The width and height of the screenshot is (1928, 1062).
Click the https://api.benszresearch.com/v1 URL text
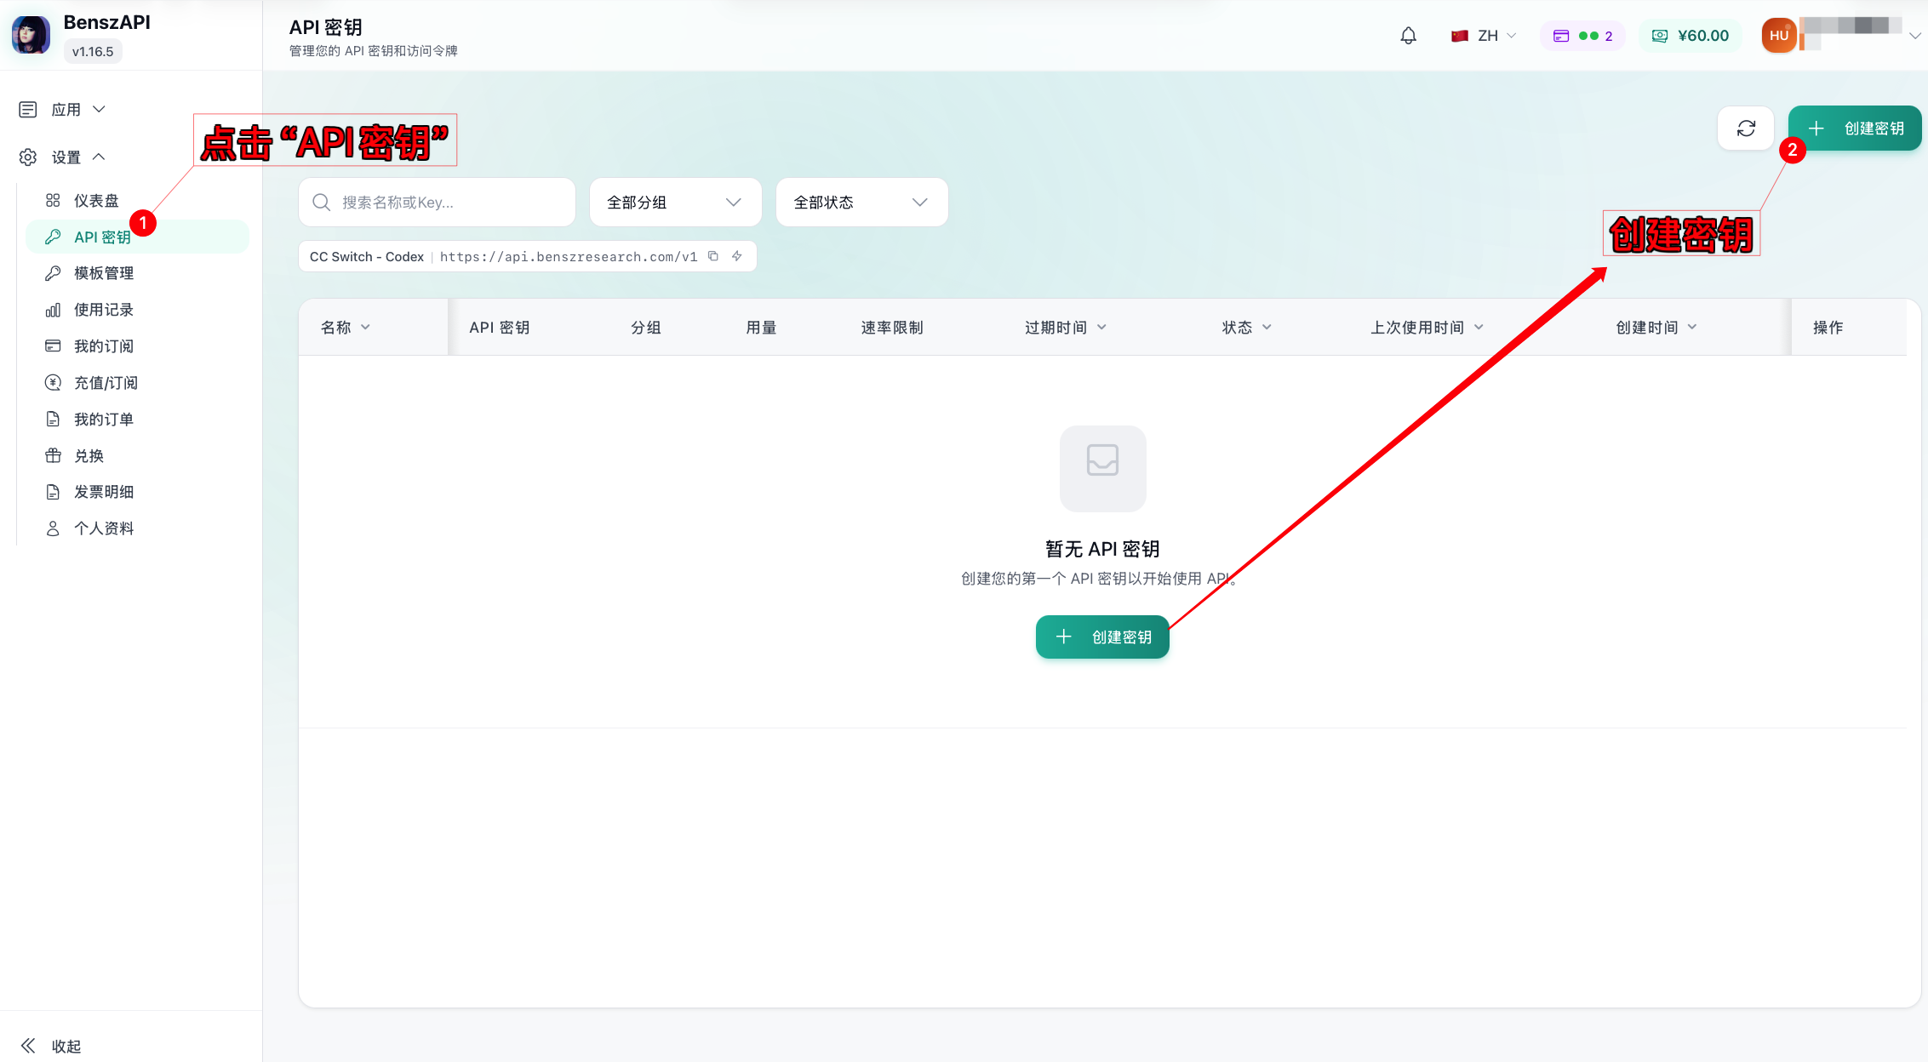click(x=569, y=257)
